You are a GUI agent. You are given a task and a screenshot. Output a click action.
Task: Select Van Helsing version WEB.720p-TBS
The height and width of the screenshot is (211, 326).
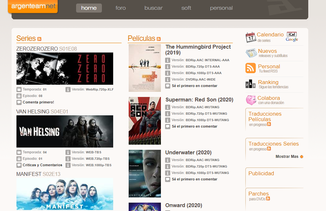91,159
